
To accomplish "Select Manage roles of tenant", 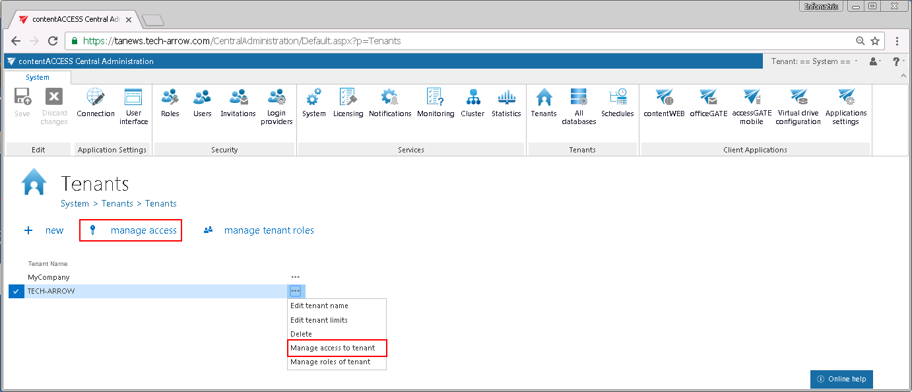I will [337, 362].
